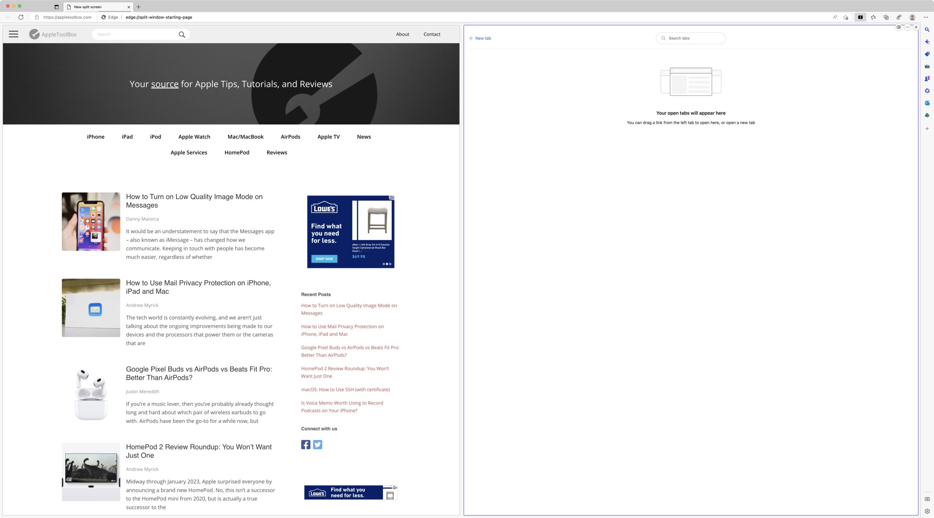Viewport: 934px width, 518px height.
Task: Click the Read aloud icon
Action: click(x=835, y=17)
